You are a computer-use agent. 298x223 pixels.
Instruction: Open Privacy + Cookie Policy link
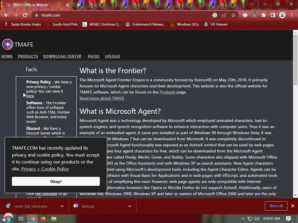pyautogui.click(x=45, y=169)
